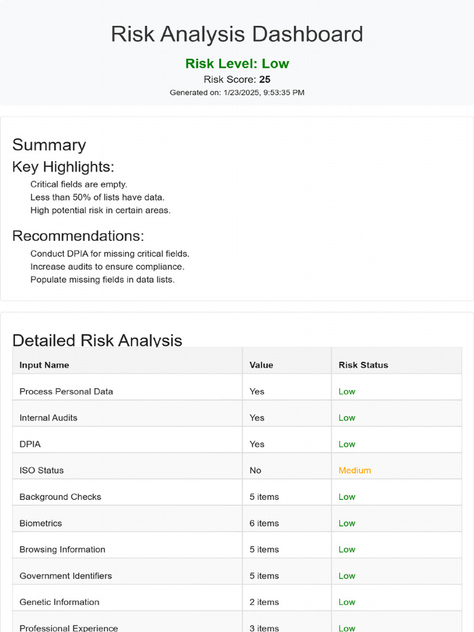
Task: Click the Key Highlights heading
Action: pyautogui.click(x=63, y=167)
